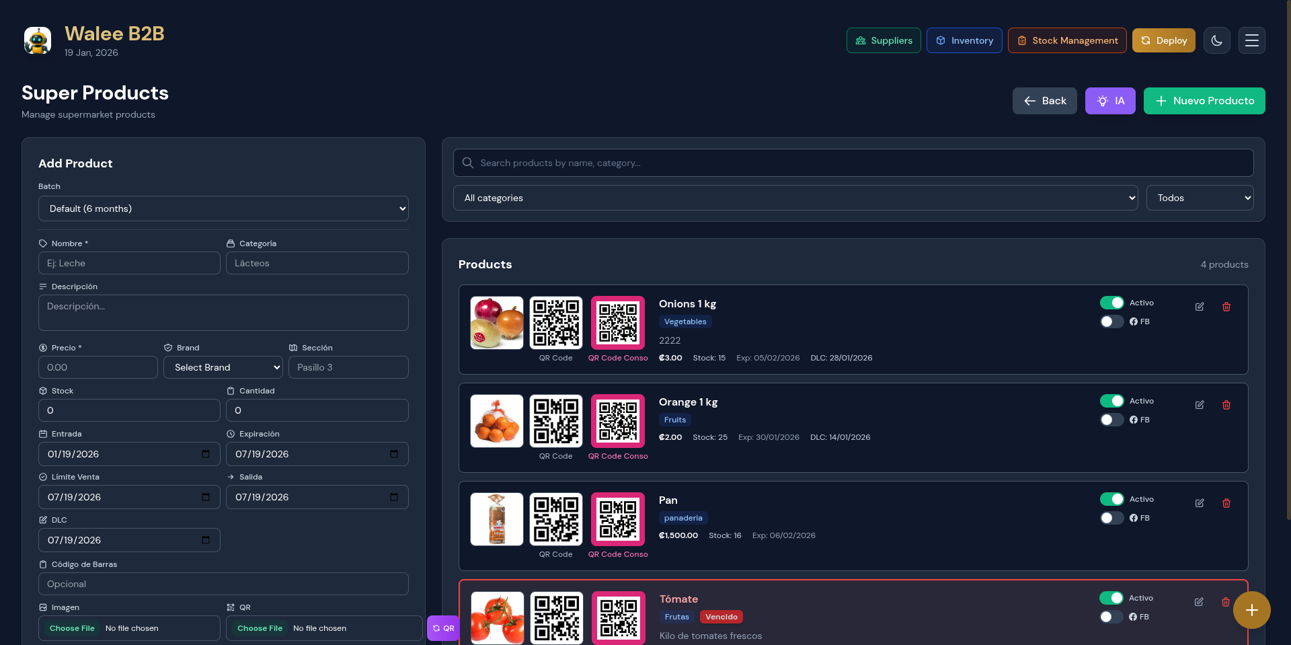Select the Inventory section

(964, 40)
